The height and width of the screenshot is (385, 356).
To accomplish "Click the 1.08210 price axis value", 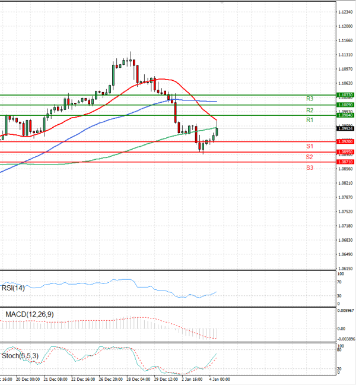I will (345, 183).
